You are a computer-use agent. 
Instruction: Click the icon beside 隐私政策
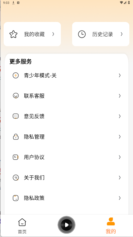[16, 198]
